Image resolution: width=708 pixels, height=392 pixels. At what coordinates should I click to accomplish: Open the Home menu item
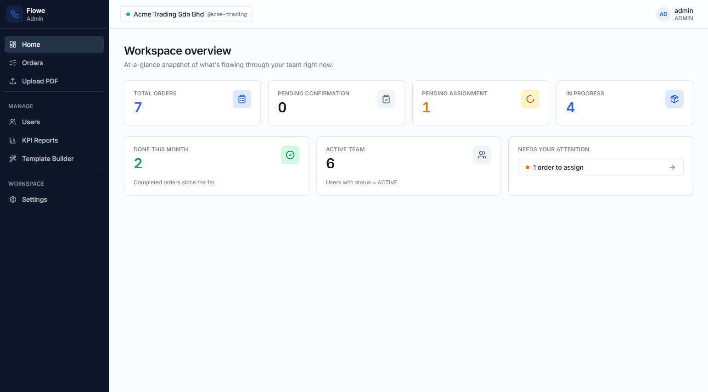click(54, 44)
